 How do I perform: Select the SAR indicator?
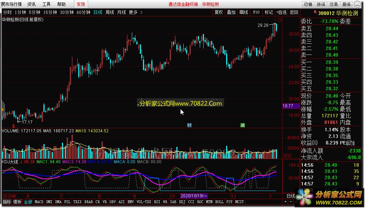click(x=173, y=202)
